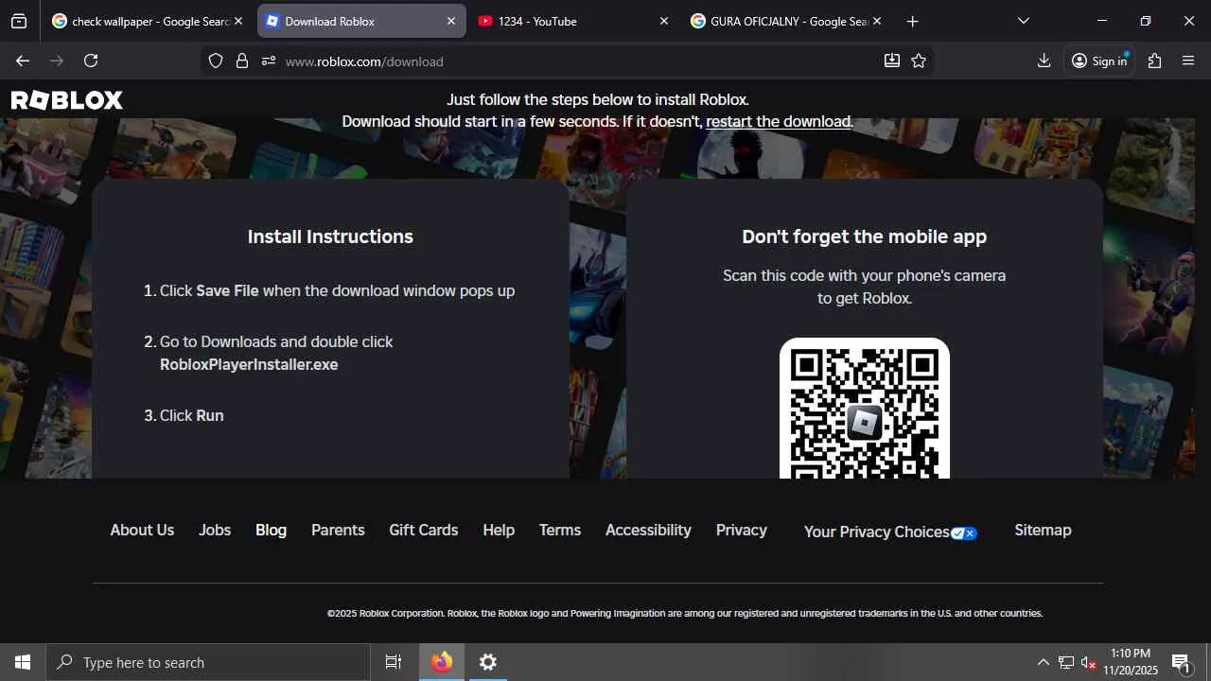This screenshot has width=1211, height=681.
Task: Close the 1234 - YouTube tab
Action: (x=664, y=21)
